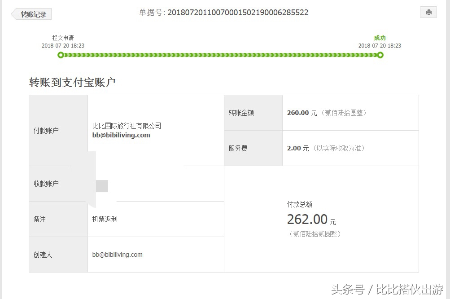Select the 比比国际旅行社有限公司 company name
This screenshot has height=299, width=450.
point(127,126)
